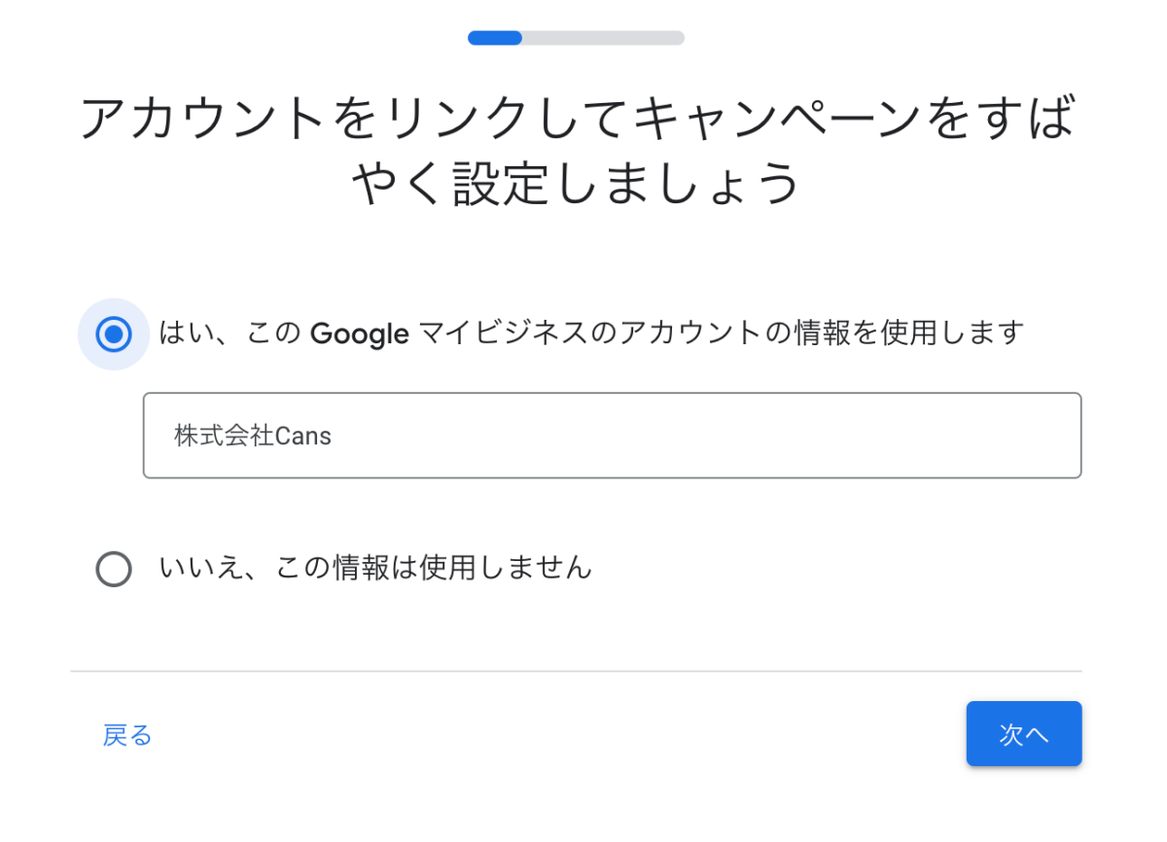The image size is (1167, 842).
Task: Click the 次 character on the next button
Action: [1012, 735]
